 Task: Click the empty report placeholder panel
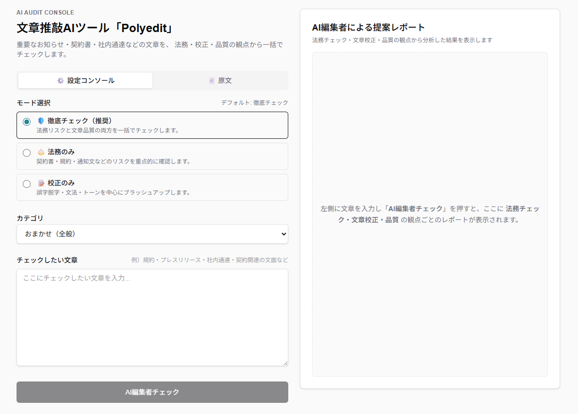tap(429, 291)
